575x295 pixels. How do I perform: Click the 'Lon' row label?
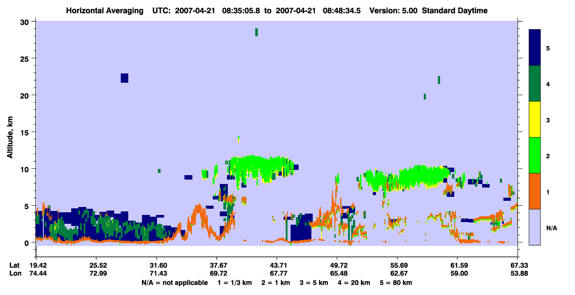click(x=15, y=274)
